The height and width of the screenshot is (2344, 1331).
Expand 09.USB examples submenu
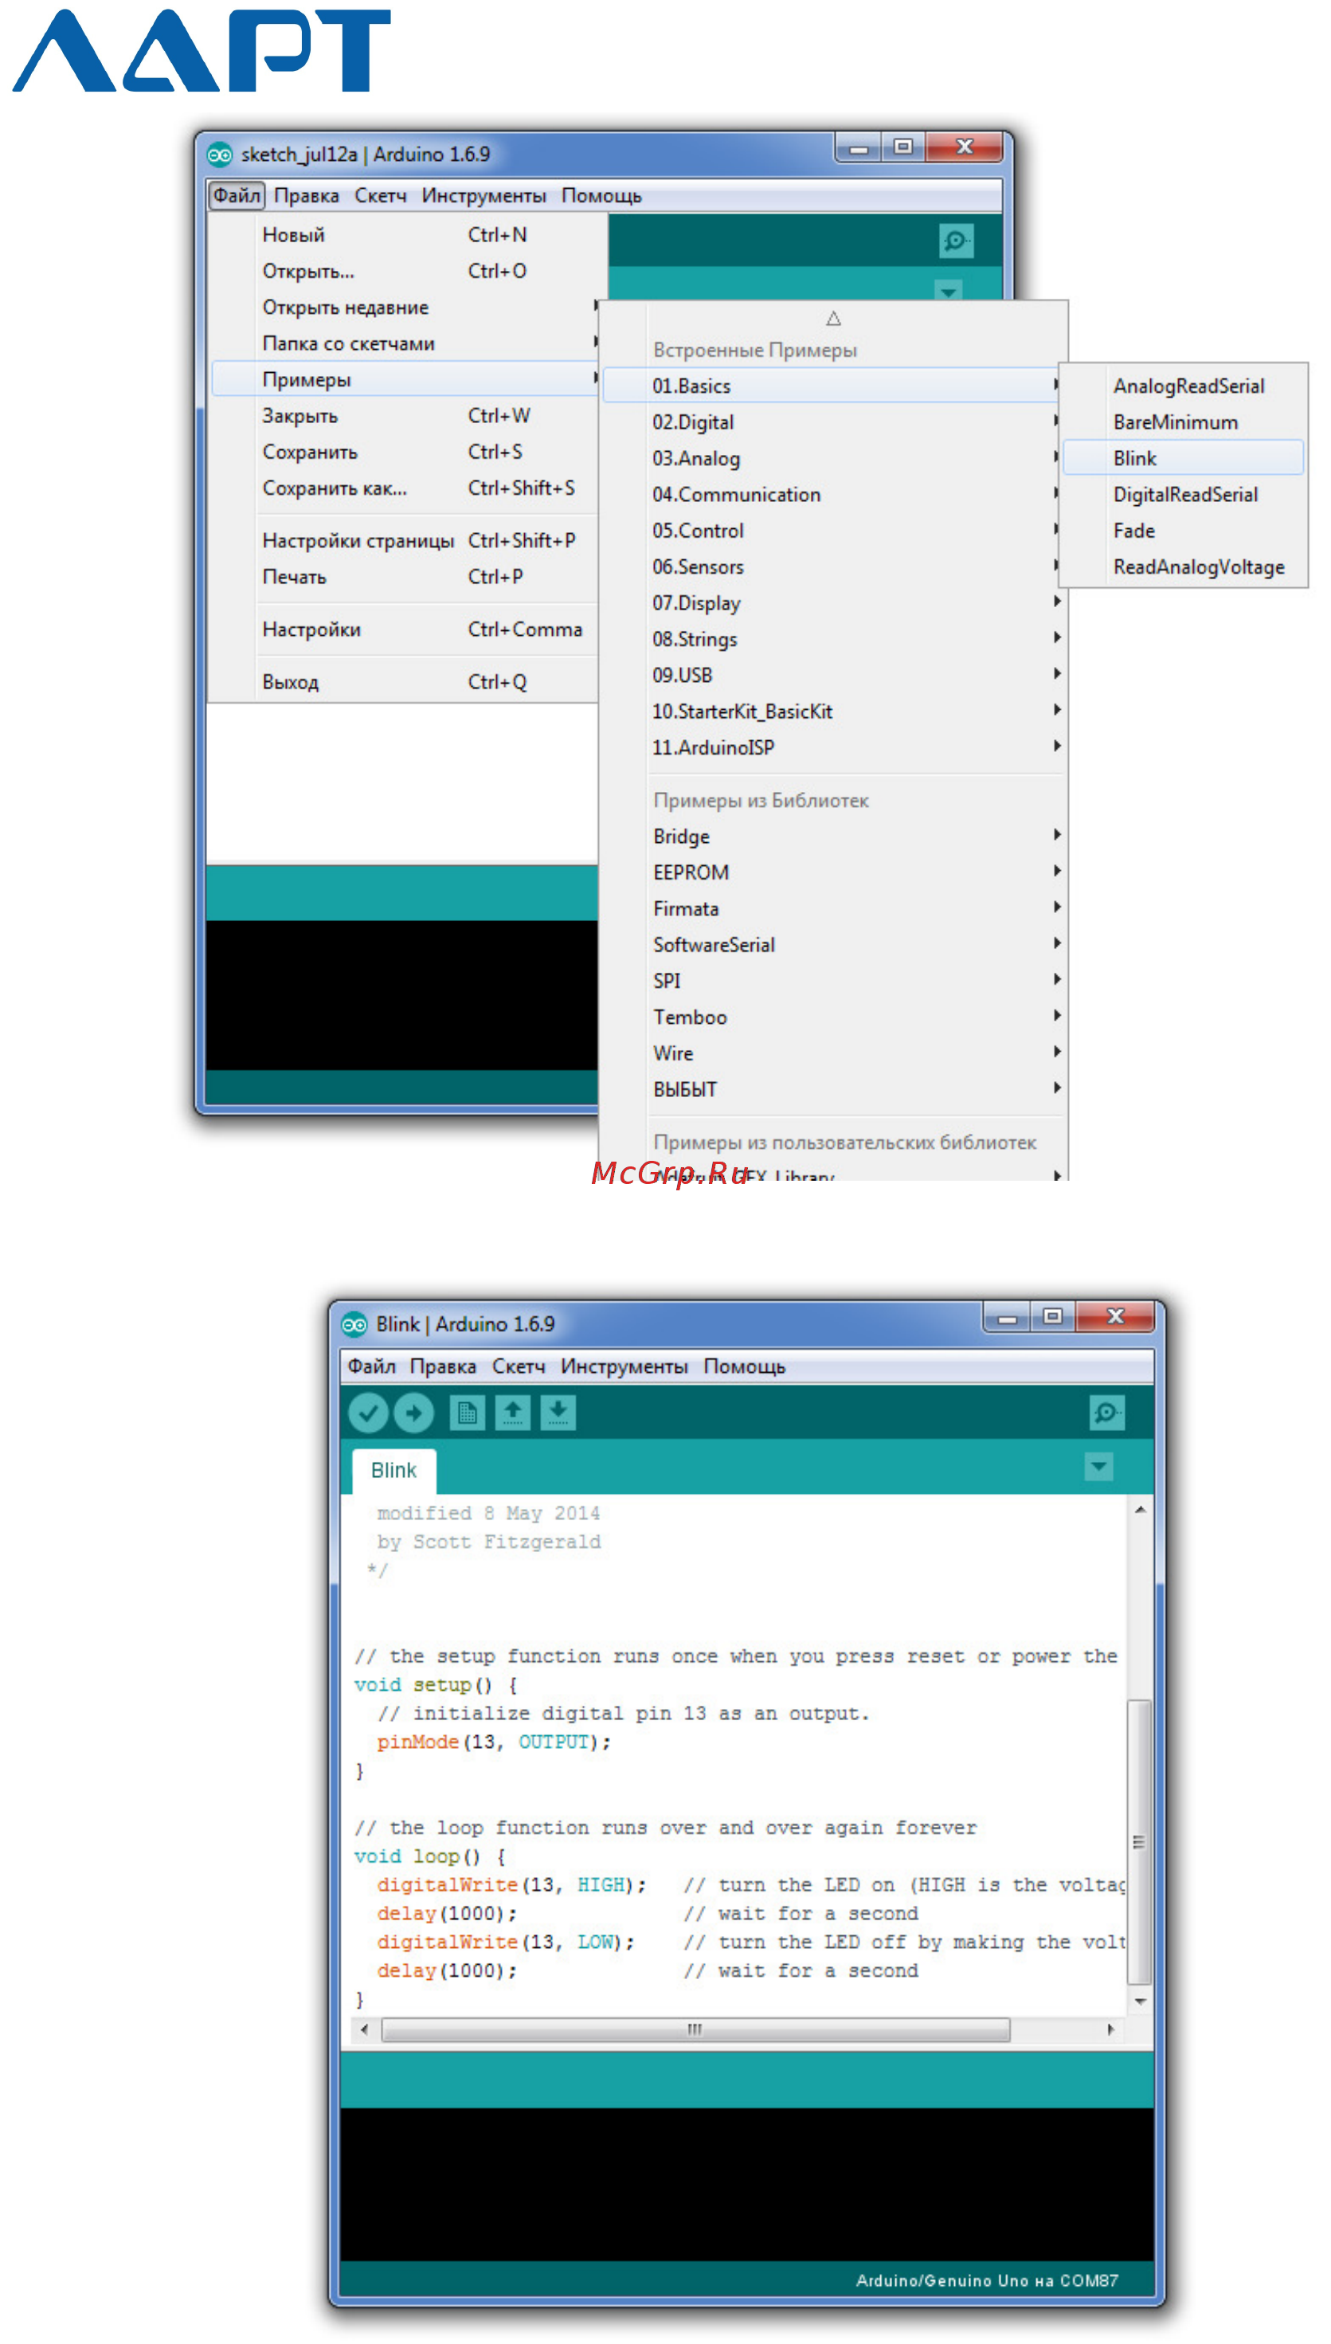point(834,675)
